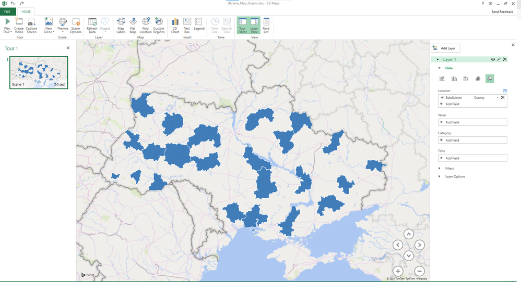521x282 pixels.
Task: Hide Layer 1 with the eye icon
Action: coord(493,60)
